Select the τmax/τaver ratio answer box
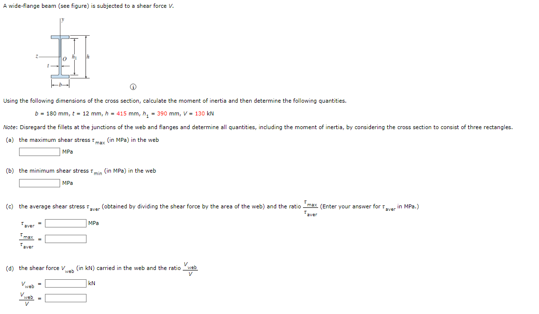Viewport: 539px width, 314px height. [65, 239]
